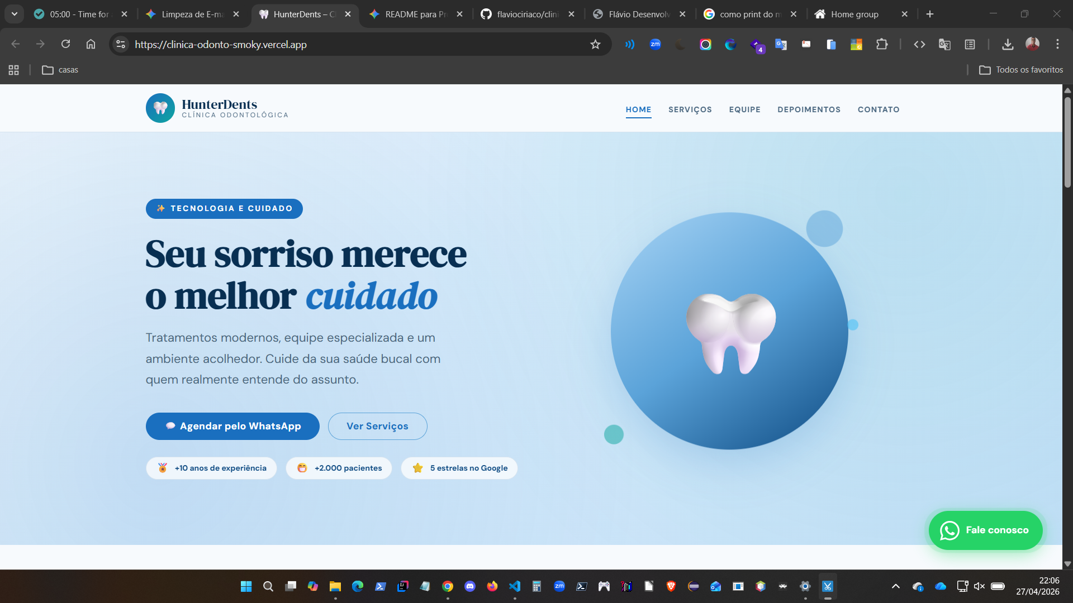Viewport: 1073px width, 603px height.
Task: Show hidden system tray icons
Action: click(896, 586)
